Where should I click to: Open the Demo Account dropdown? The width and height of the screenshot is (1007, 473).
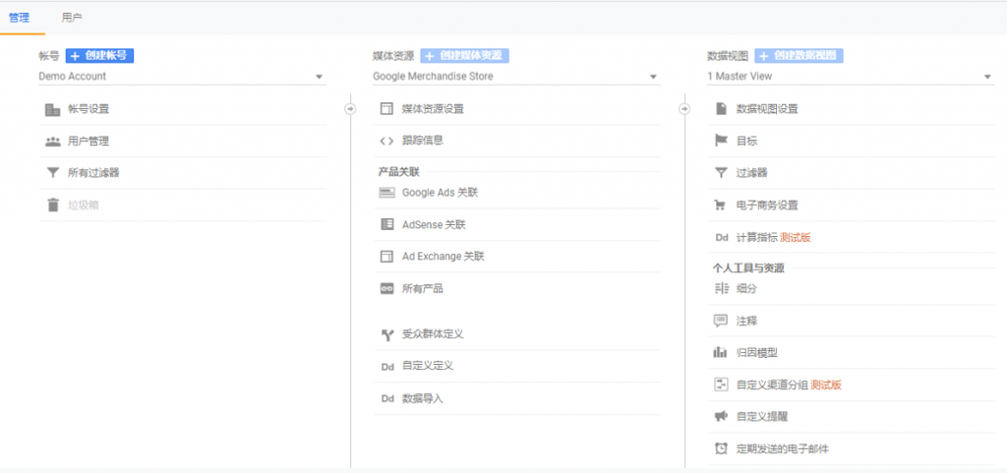[x=182, y=77]
